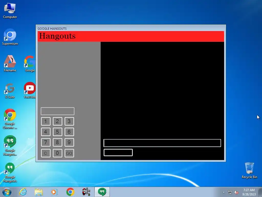Show hidden tray icons arrow
262x197 pixels.
[x=224, y=192]
